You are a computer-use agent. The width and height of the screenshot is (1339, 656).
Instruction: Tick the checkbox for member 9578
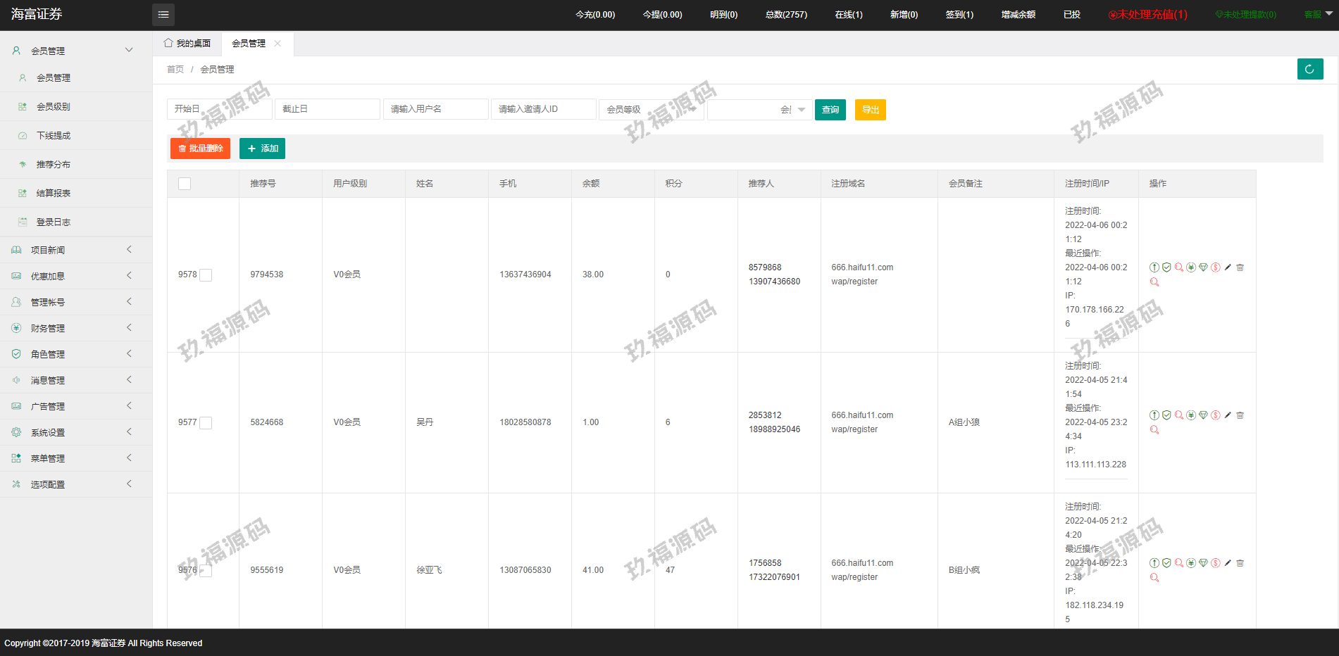coord(206,275)
